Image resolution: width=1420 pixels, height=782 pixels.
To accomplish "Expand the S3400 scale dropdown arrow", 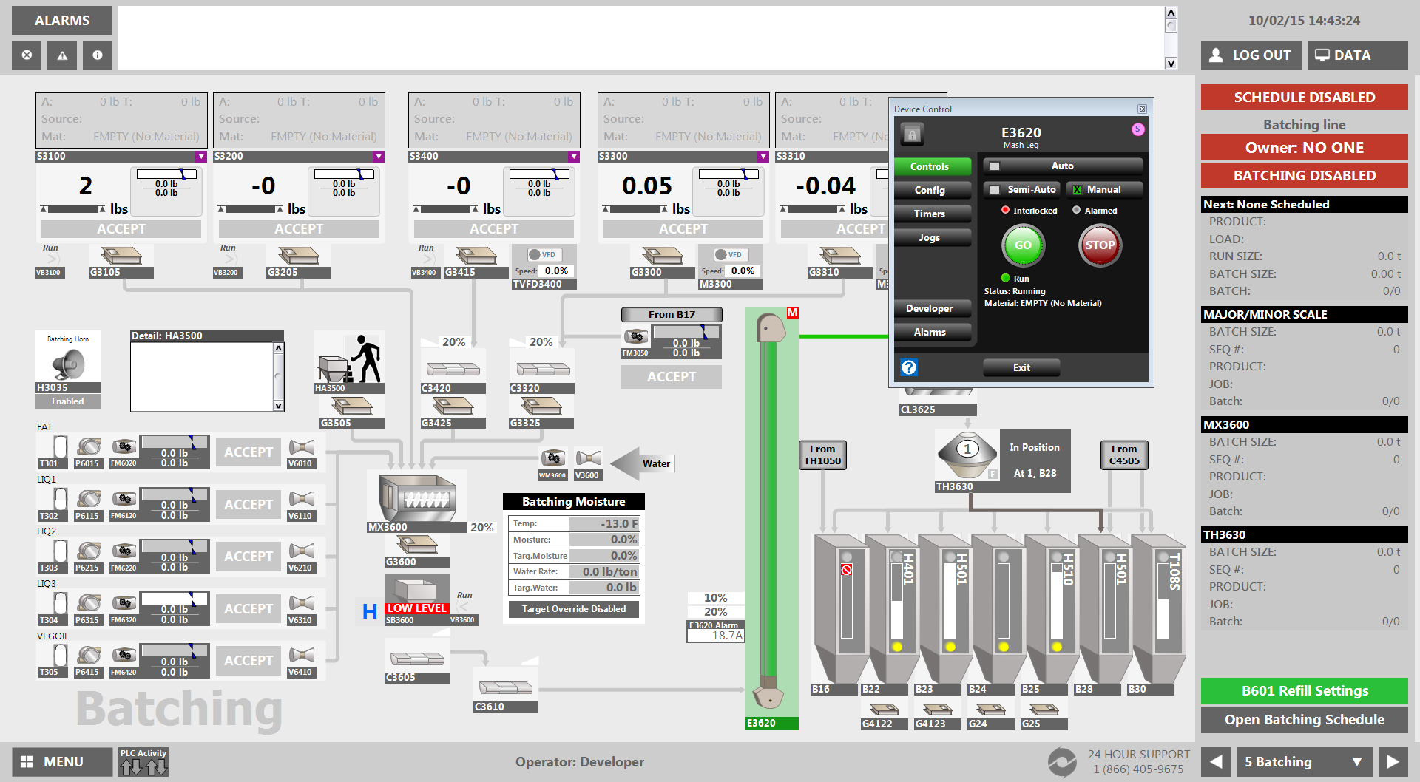I will [574, 157].
